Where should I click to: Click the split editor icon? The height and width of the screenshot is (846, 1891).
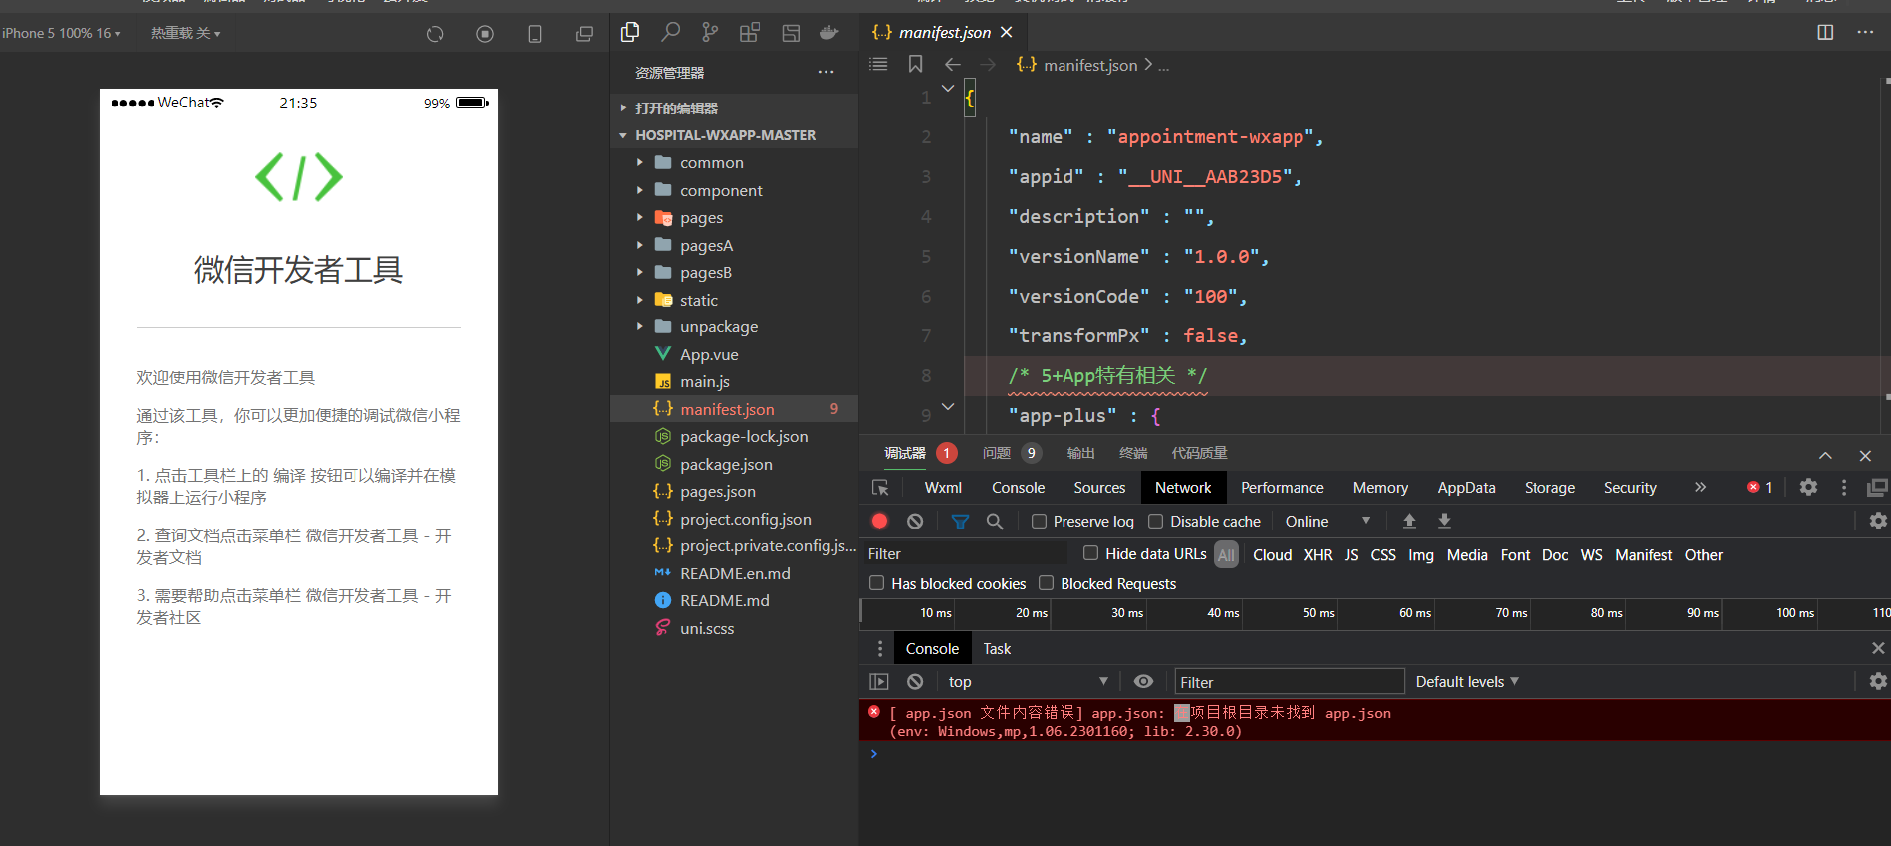coord(1825,32)
